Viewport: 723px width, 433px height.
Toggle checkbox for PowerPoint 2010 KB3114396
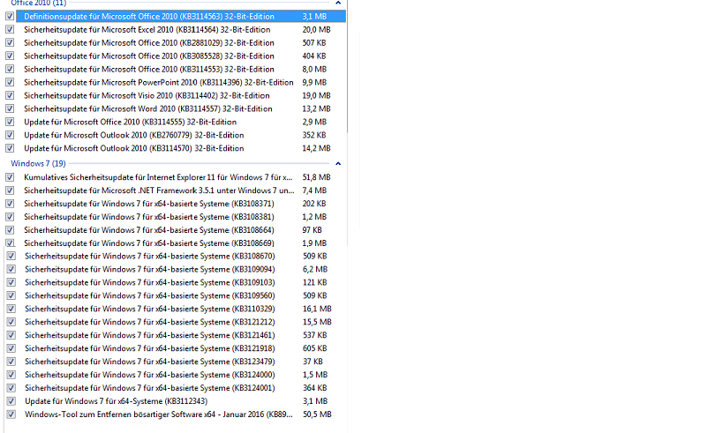click(10, 82)
